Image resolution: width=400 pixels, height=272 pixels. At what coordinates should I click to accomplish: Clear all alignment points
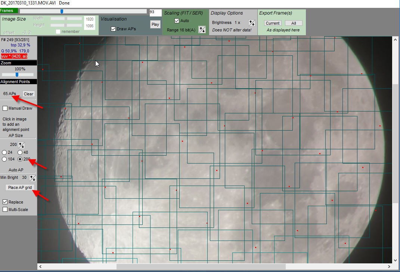(x=28, y=94)
